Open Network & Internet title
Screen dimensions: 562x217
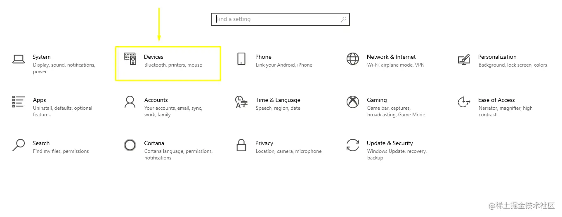pos(391,57)
